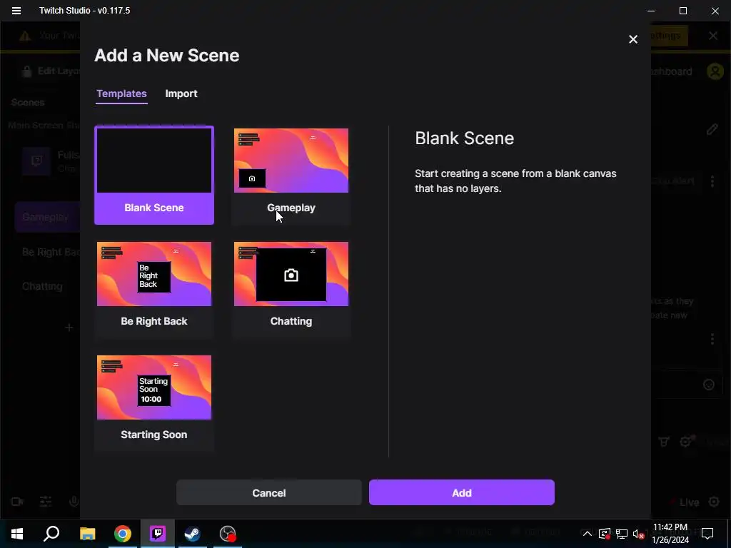The height and width of the screenshot is (548, 731).
Task: Click the Twitch Studio taskbar icon
Action: coord(158,534)
